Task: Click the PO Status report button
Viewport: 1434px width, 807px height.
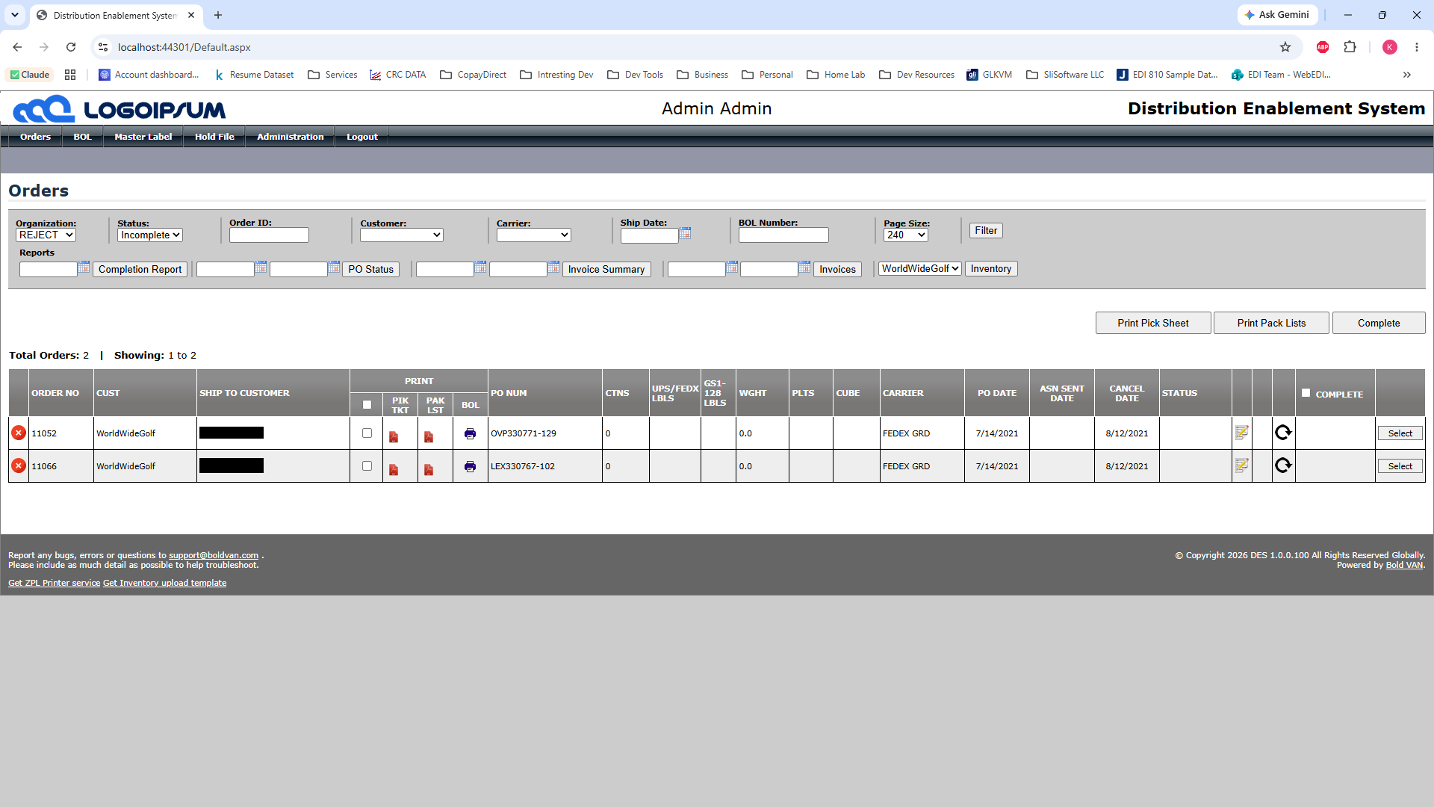Action: coord(370,269)
